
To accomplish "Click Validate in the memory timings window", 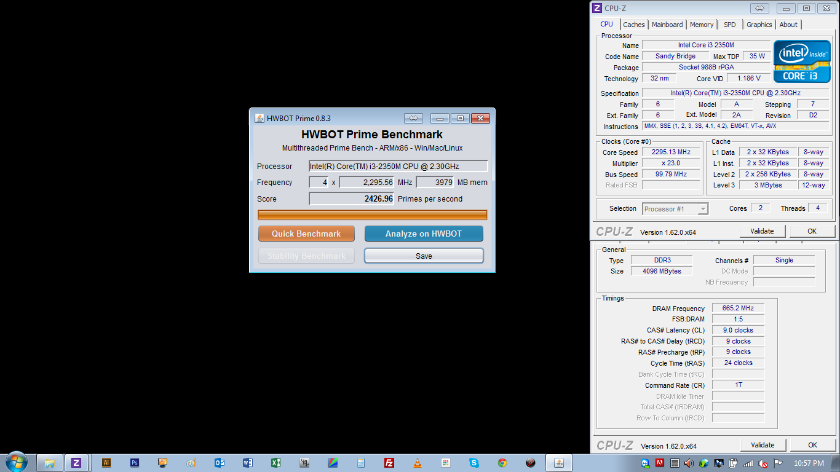I will pos(763,445).
